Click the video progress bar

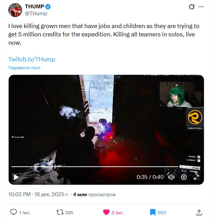[106, 167]
